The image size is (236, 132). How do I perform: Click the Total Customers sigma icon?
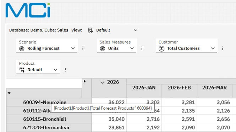pyautogui.click(x=161, y=48)
